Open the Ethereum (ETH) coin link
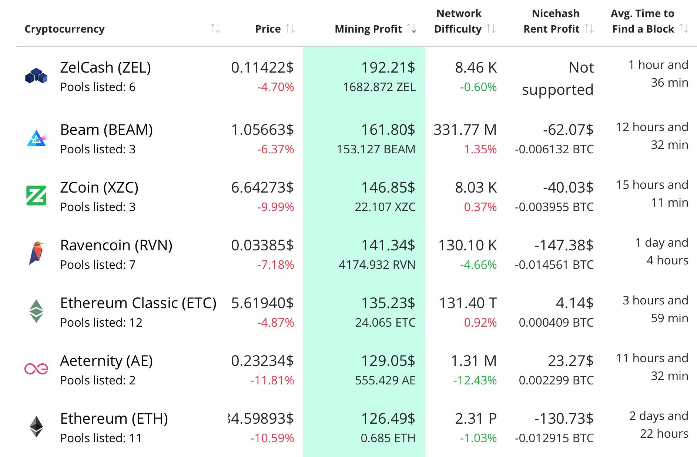 tap(114, 419)
